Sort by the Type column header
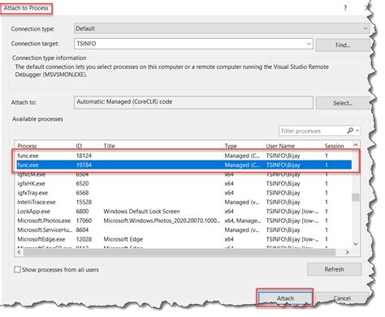Viewport: 385px width, 317px height. [x=243, y=146]
